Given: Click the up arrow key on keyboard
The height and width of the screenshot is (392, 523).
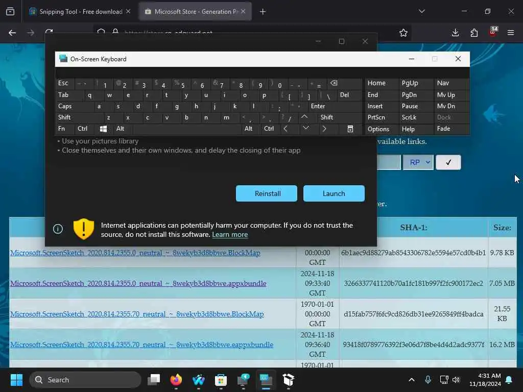Looking at the screenshot, I should [x=304, y=117].
